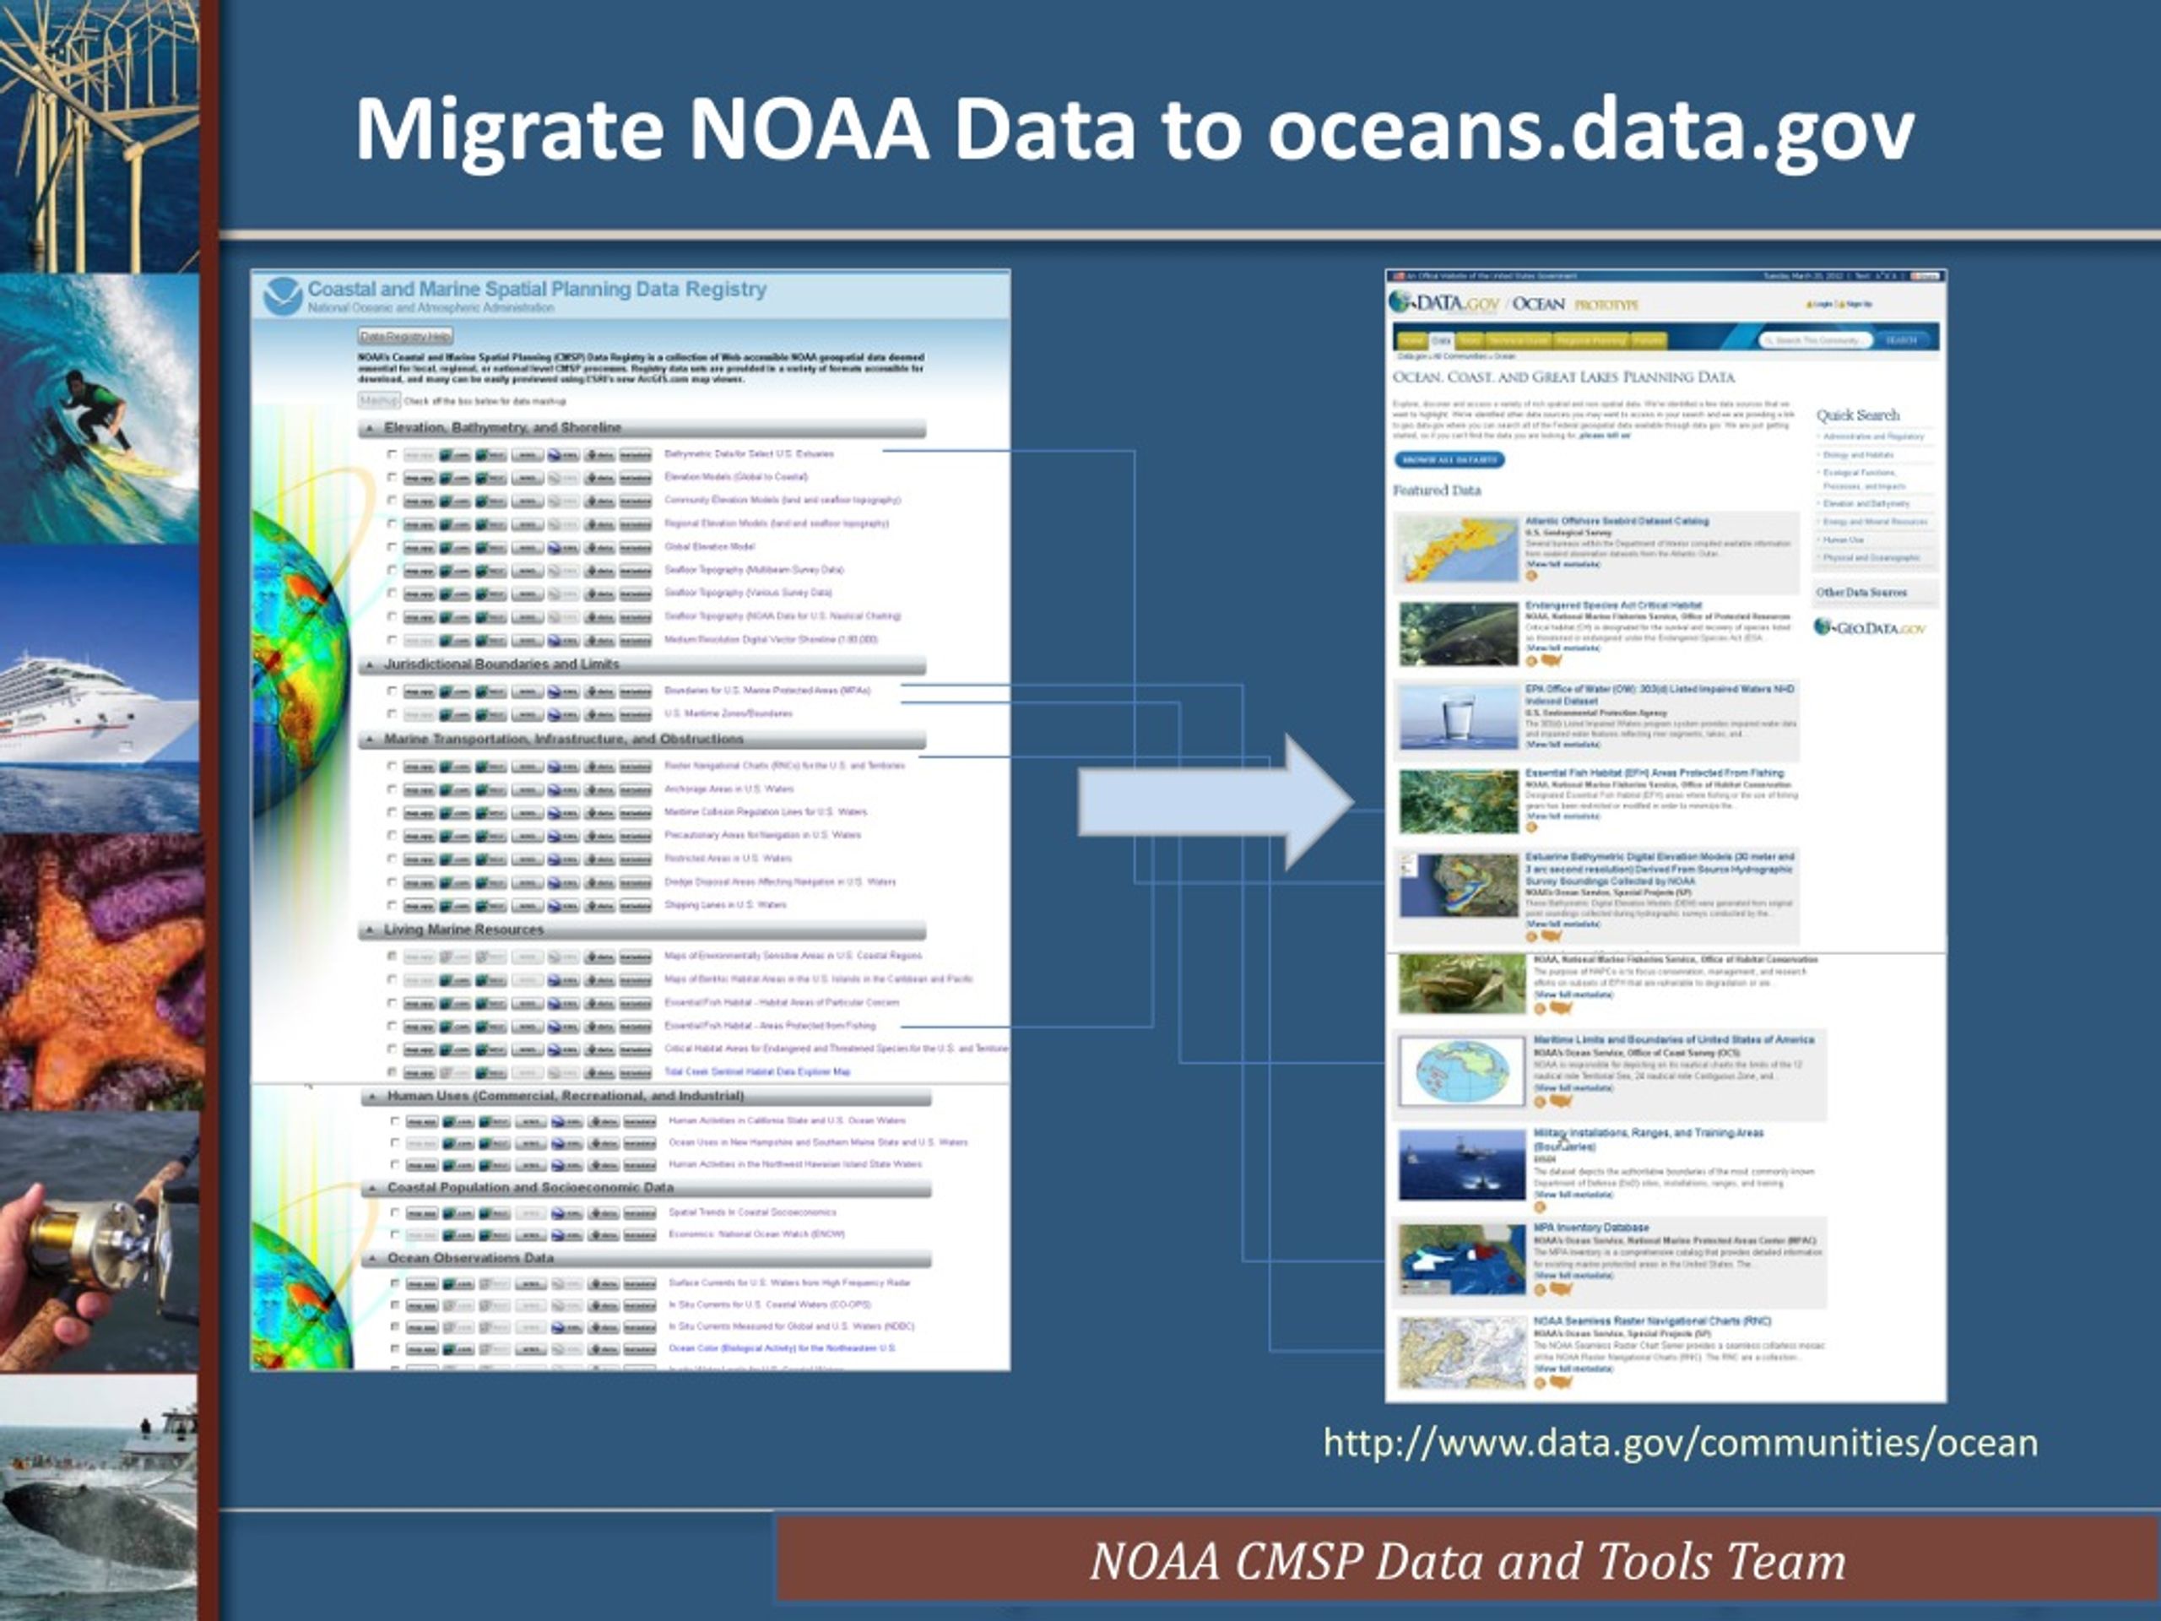This screenshot has height=1621, width=2161.
Task: Check the box for Surface Currents from High Frequency Radar
Action: (x=395, y=1284)
